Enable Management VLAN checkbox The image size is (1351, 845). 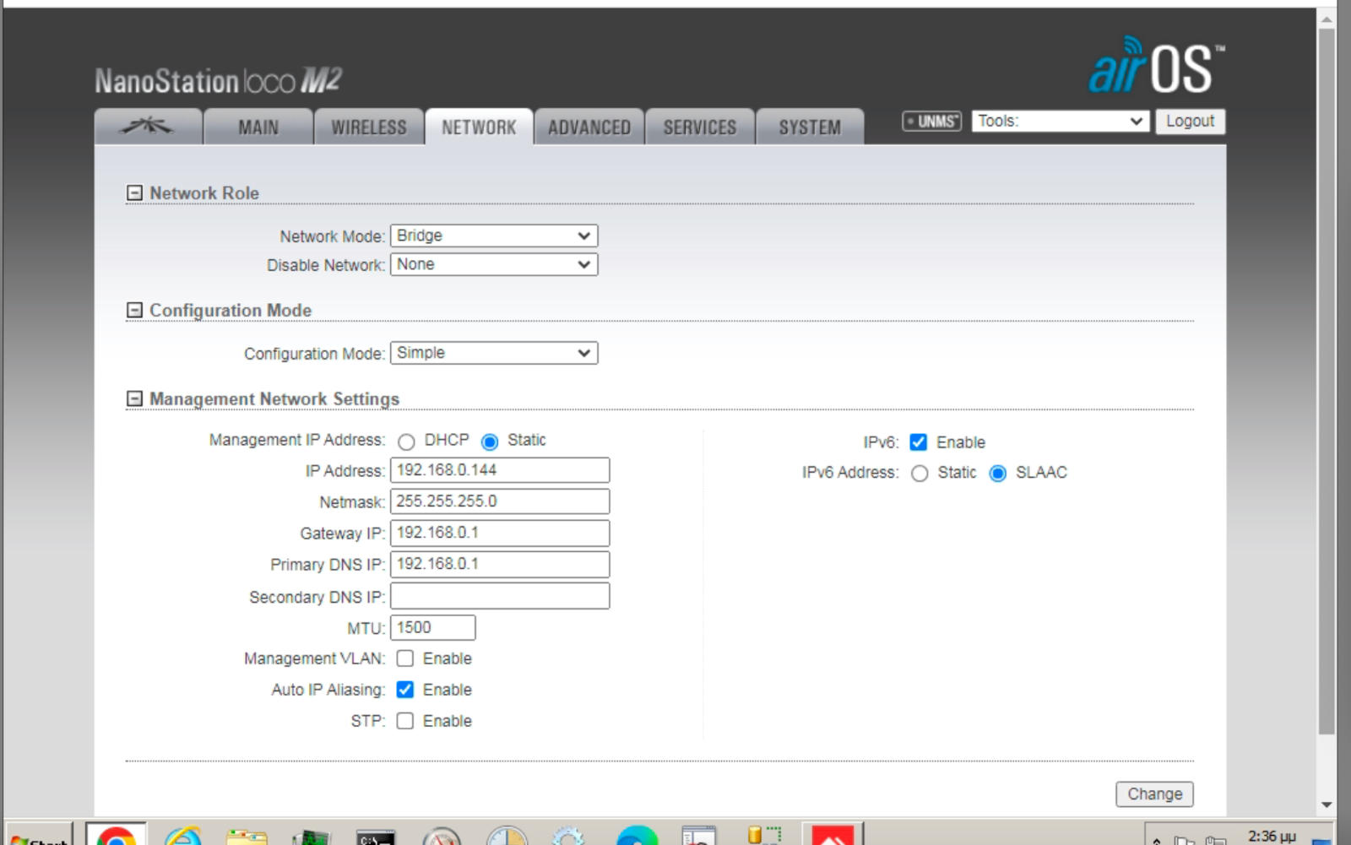pos(405,658)
